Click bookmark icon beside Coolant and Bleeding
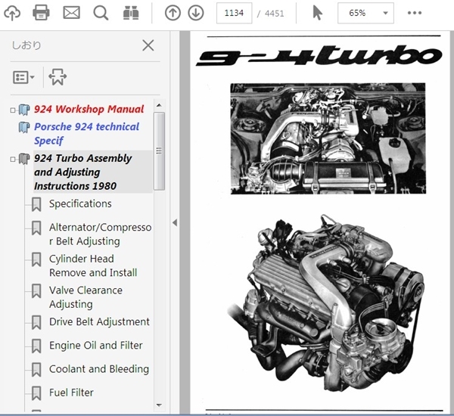Viewport: 454px width, 416px height. pyautogui.click(x=36, y=370)
